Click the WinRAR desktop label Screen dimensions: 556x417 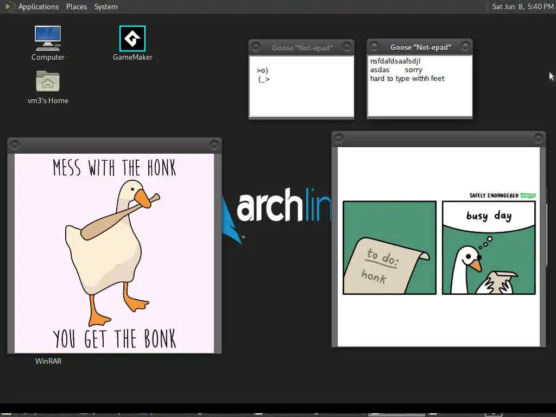pyautogui.click(x=48, y=361)
